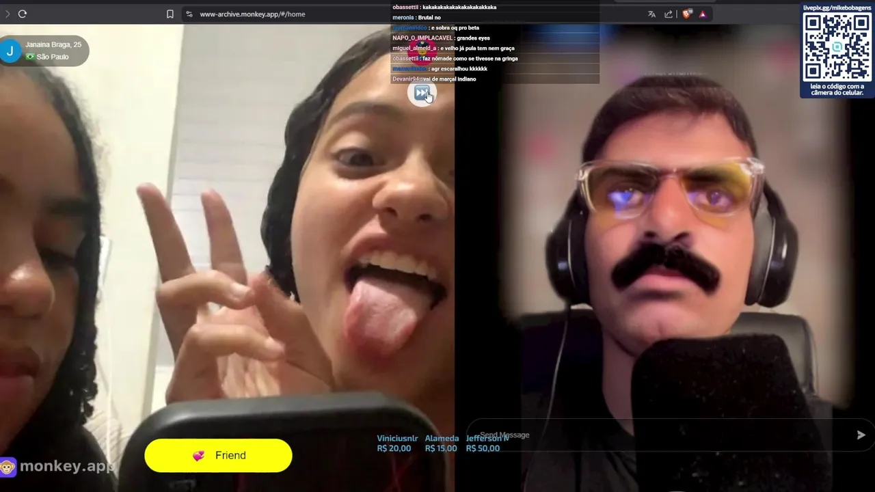Image resolution: width=875 pixels, height=492 pixels.
Task: Click the browser forward arrow
Action: [7, 14]
